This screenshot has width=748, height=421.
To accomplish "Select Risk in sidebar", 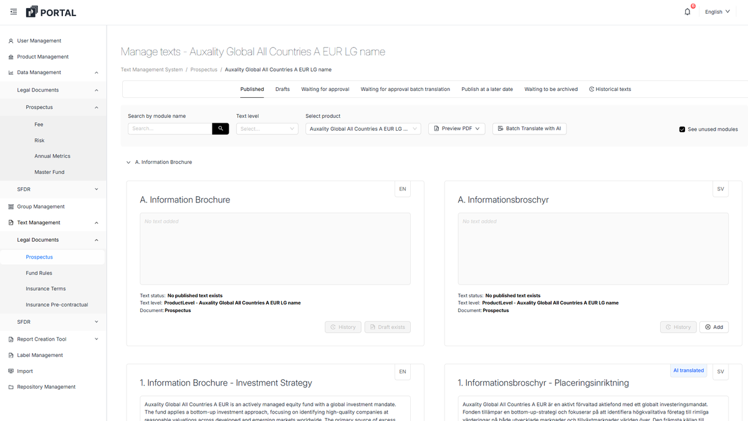I will (x=39, y=141).
